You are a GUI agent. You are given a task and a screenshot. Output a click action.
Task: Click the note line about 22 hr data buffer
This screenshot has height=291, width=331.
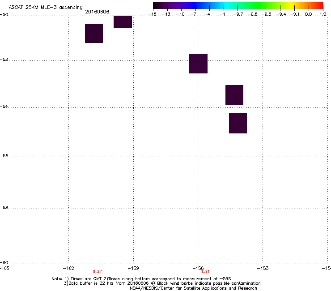tap(162, 283)
